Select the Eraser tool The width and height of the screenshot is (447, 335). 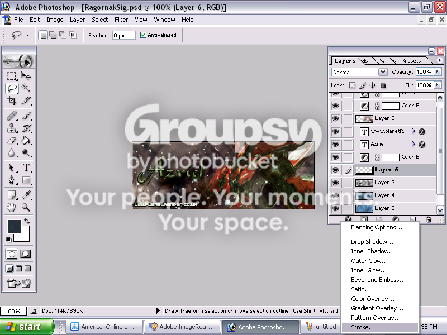click(x=12, y=141)
